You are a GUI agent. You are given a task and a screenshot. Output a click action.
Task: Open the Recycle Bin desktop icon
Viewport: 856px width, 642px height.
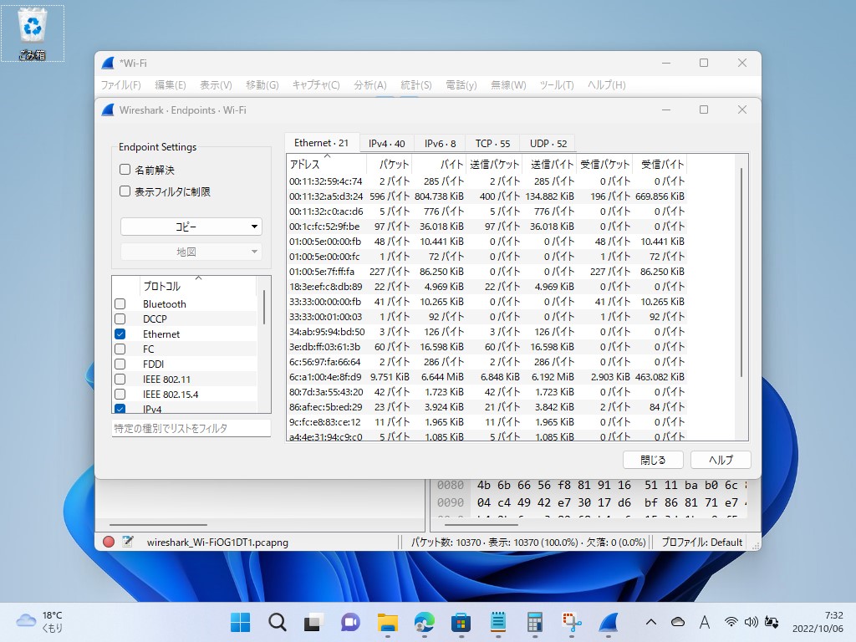coord(33,33)
